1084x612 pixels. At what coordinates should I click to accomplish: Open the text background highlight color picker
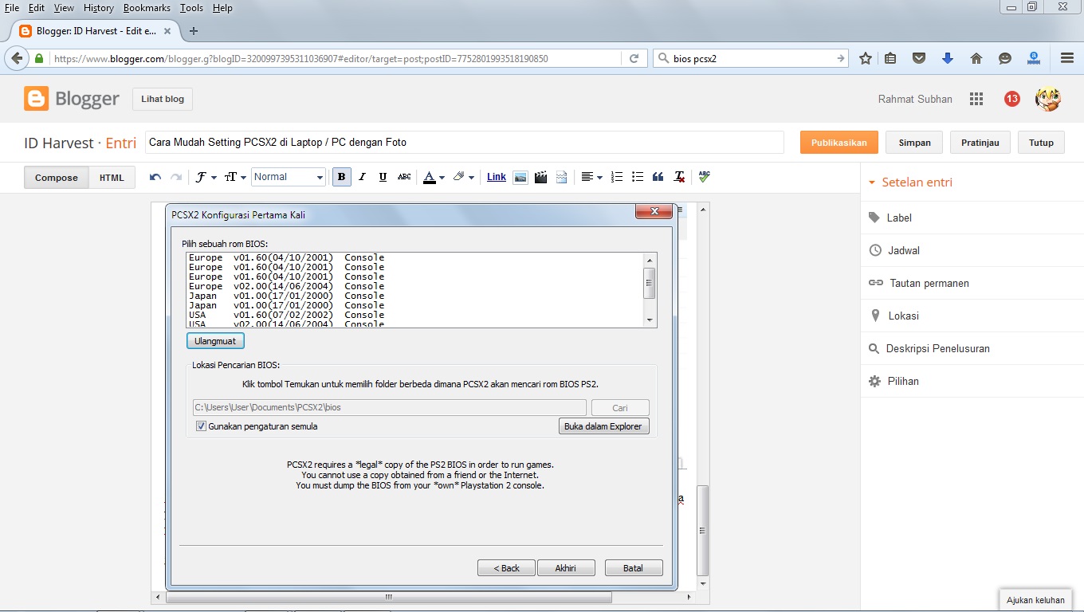pos(463,177)
